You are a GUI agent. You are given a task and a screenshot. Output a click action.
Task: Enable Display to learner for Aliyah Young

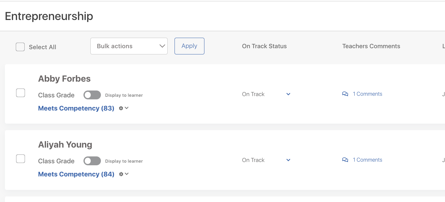point(92,161)
